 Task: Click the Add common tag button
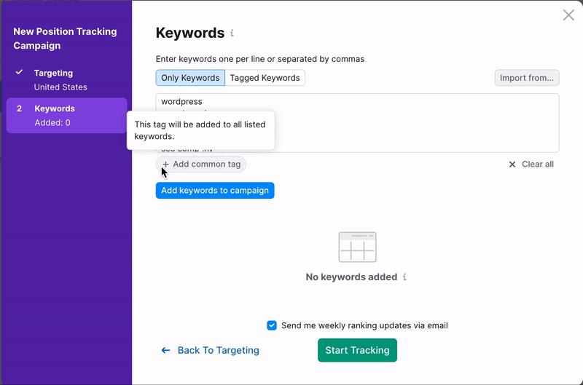pyautogui.click(x=206, y=164)
